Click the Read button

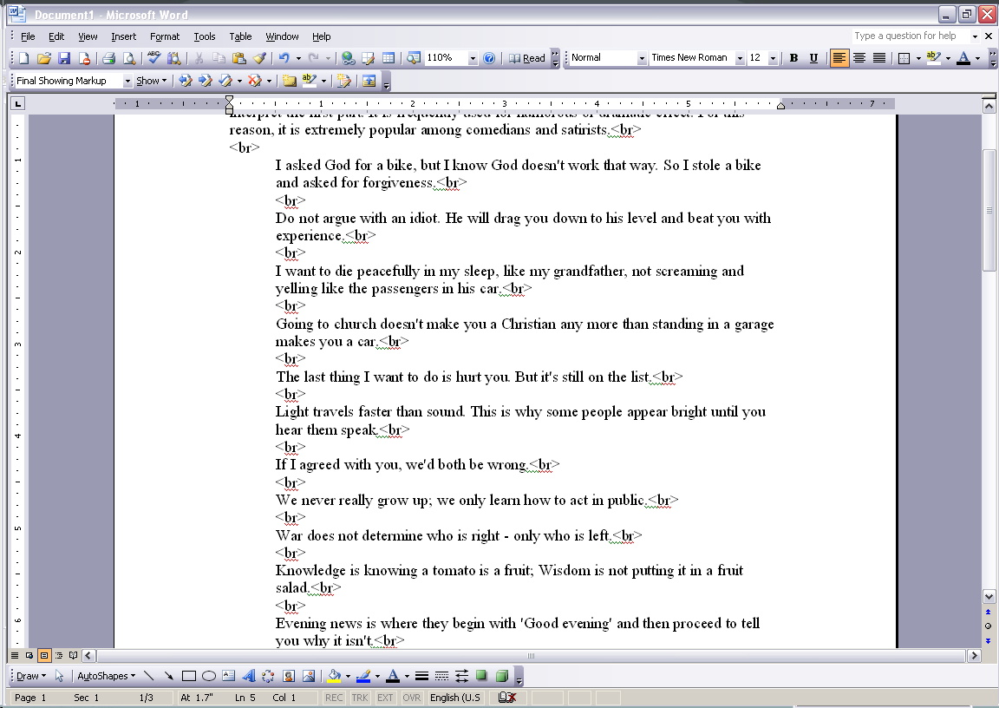point(527,58)
